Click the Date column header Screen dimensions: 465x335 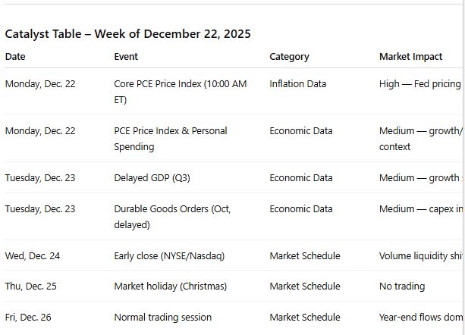[x=15, y=56]
